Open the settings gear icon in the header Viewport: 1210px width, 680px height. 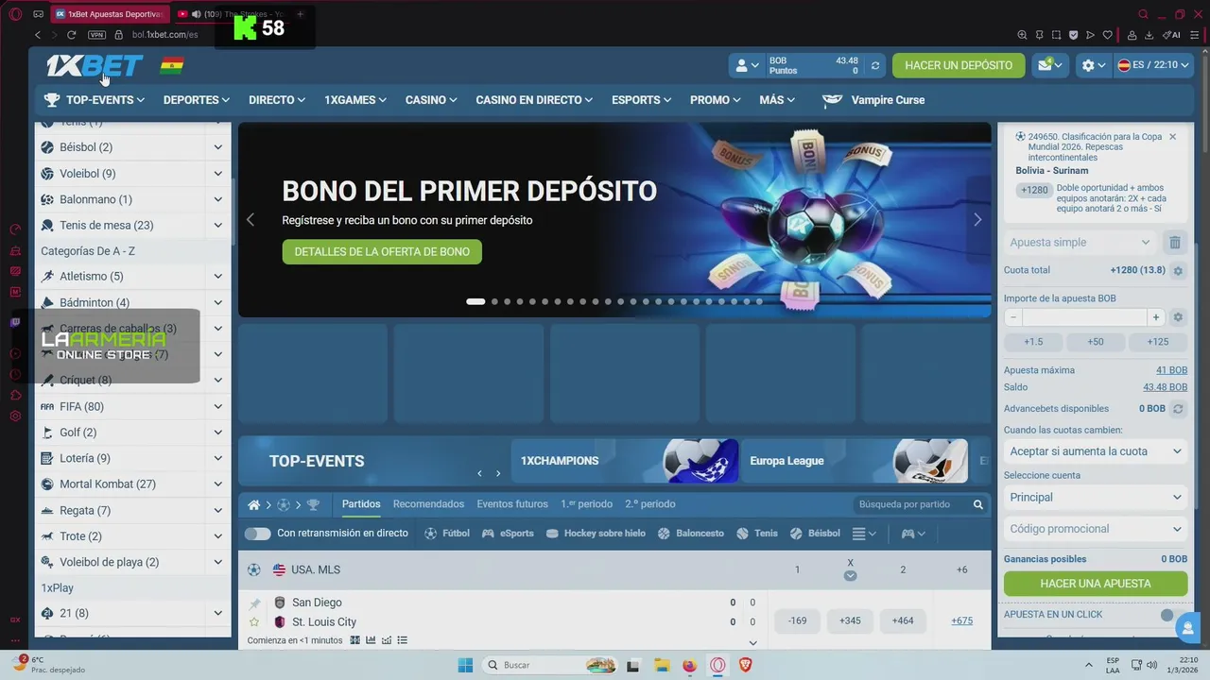1094,65
